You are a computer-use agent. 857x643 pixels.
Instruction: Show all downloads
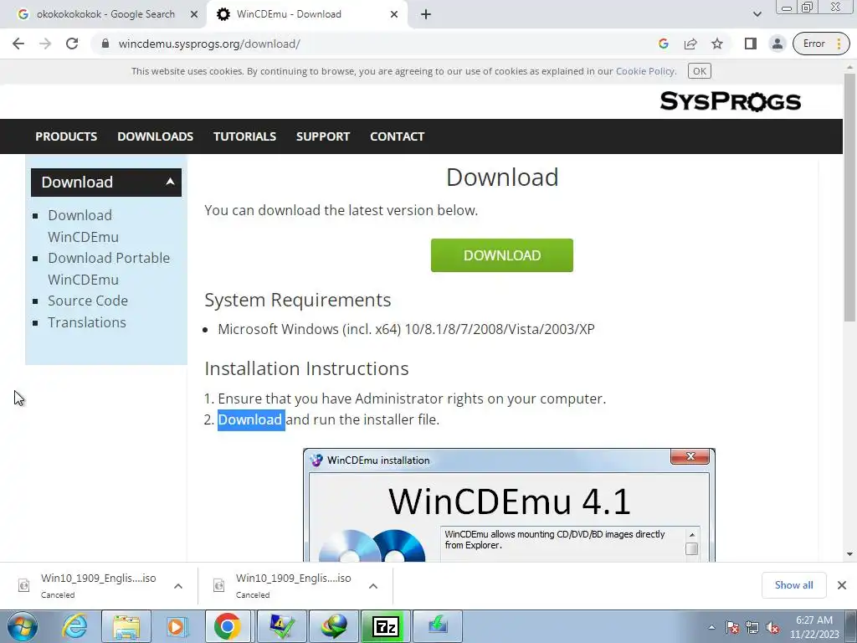point(793,585)
